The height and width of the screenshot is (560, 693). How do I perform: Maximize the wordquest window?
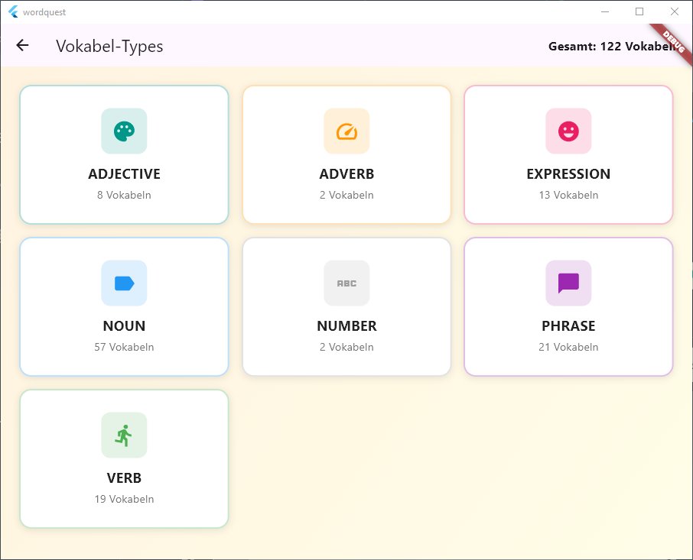click(639, 12)
